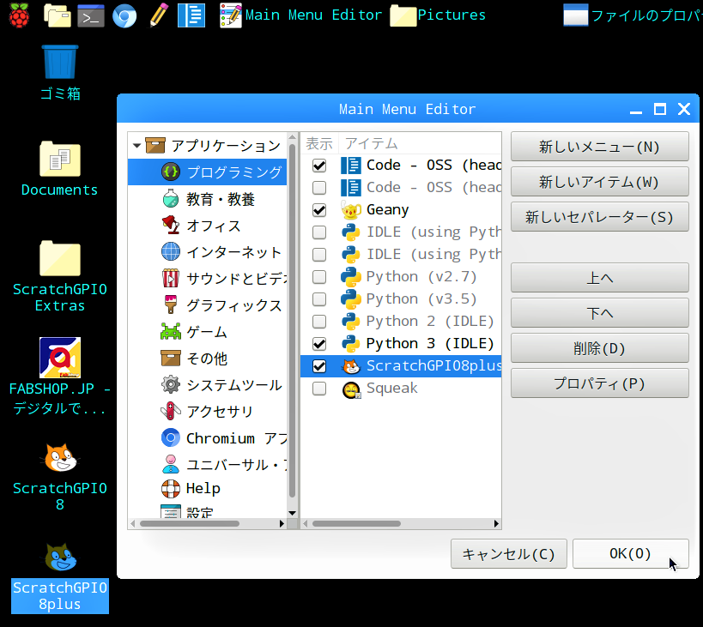This screenshot has width=703, height=627.
Task: Check the Python (v2.7) item
Action: click(319, 277)
